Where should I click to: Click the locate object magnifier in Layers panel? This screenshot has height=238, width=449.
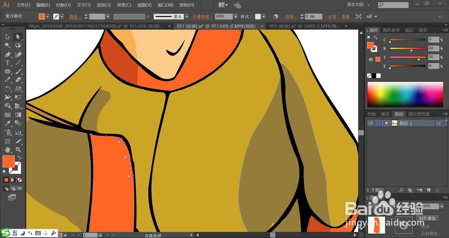pos(401,190)
